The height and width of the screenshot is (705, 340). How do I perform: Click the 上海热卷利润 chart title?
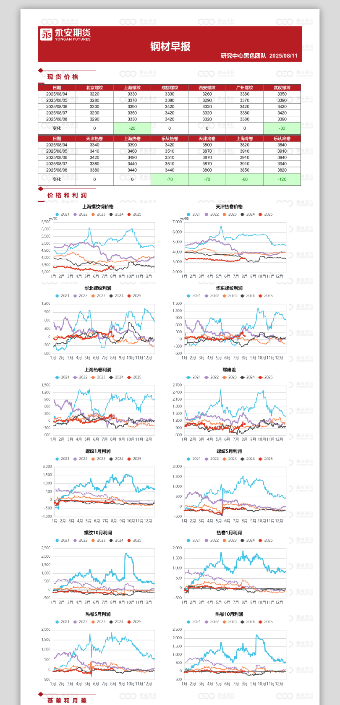[98, 370]
